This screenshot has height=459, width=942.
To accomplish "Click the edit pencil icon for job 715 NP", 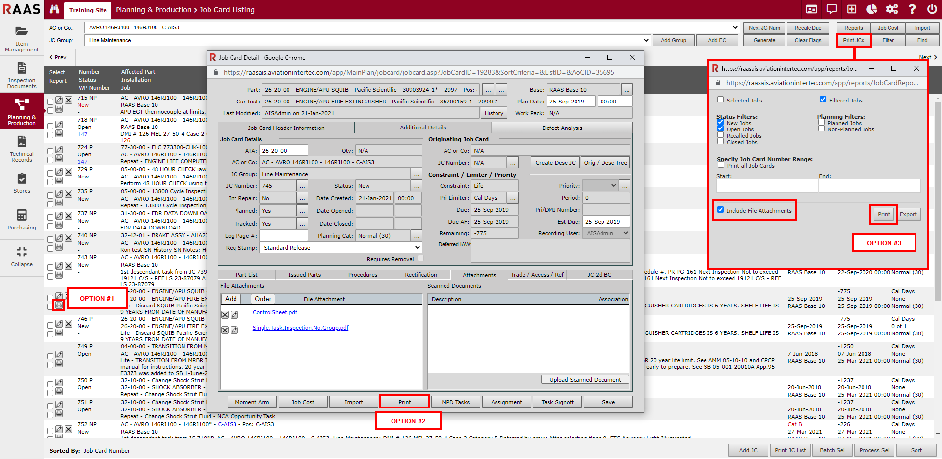I will pyautogui.click(x=59, y=100).
